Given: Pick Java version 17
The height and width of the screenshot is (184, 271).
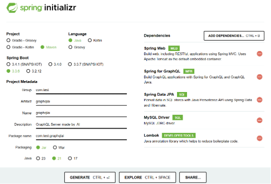Looking at the screenshot, I should click(x=73, y=158).
